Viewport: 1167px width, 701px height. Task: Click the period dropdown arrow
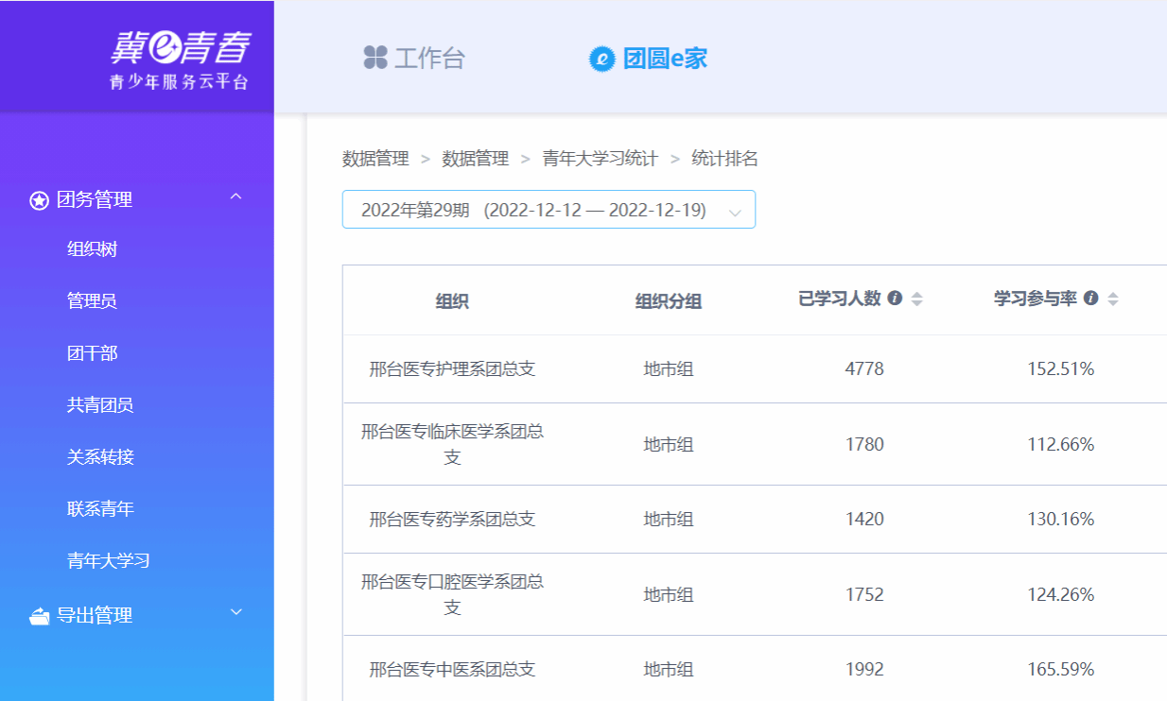735,213
